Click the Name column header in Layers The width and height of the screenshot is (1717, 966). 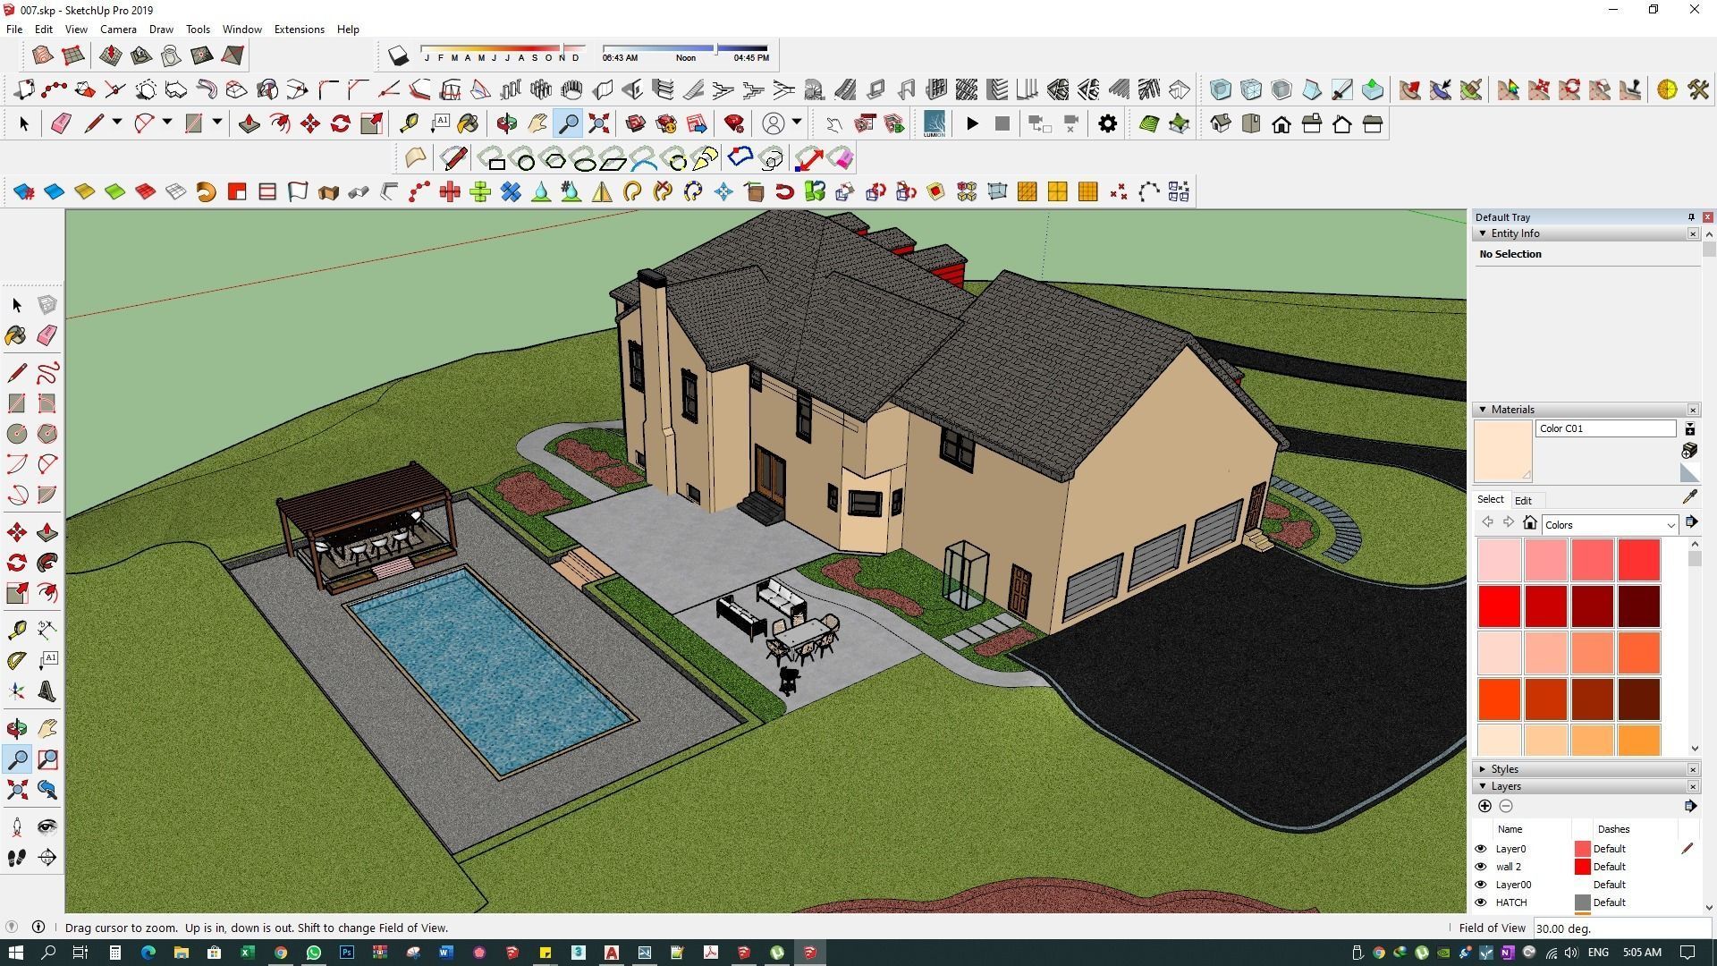point(1510,829)
